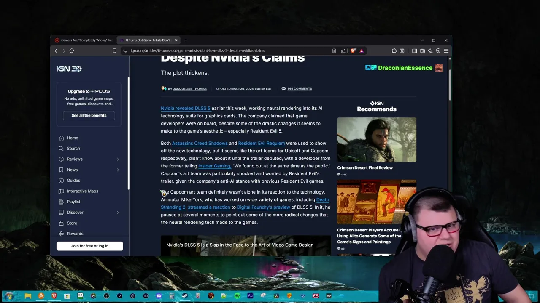
Task: Open 'Crimson Desert Final Review' title
Action: point(365,168)
